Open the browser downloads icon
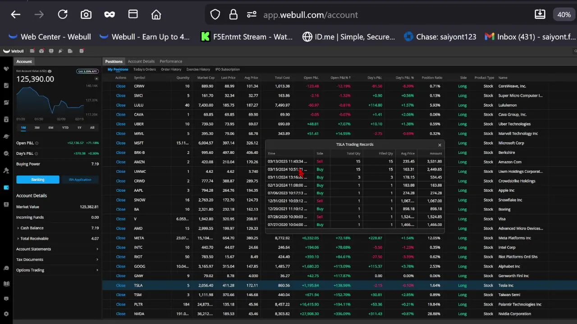The height and width of the screenshot is (324, 577). click(540, 15)
